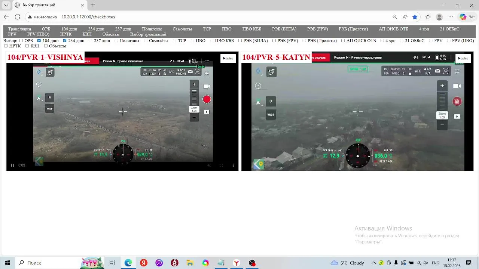Click the IR button in KATYN feed
The width and height of the screenshot is (479, 269).
(x=271, y=102)
